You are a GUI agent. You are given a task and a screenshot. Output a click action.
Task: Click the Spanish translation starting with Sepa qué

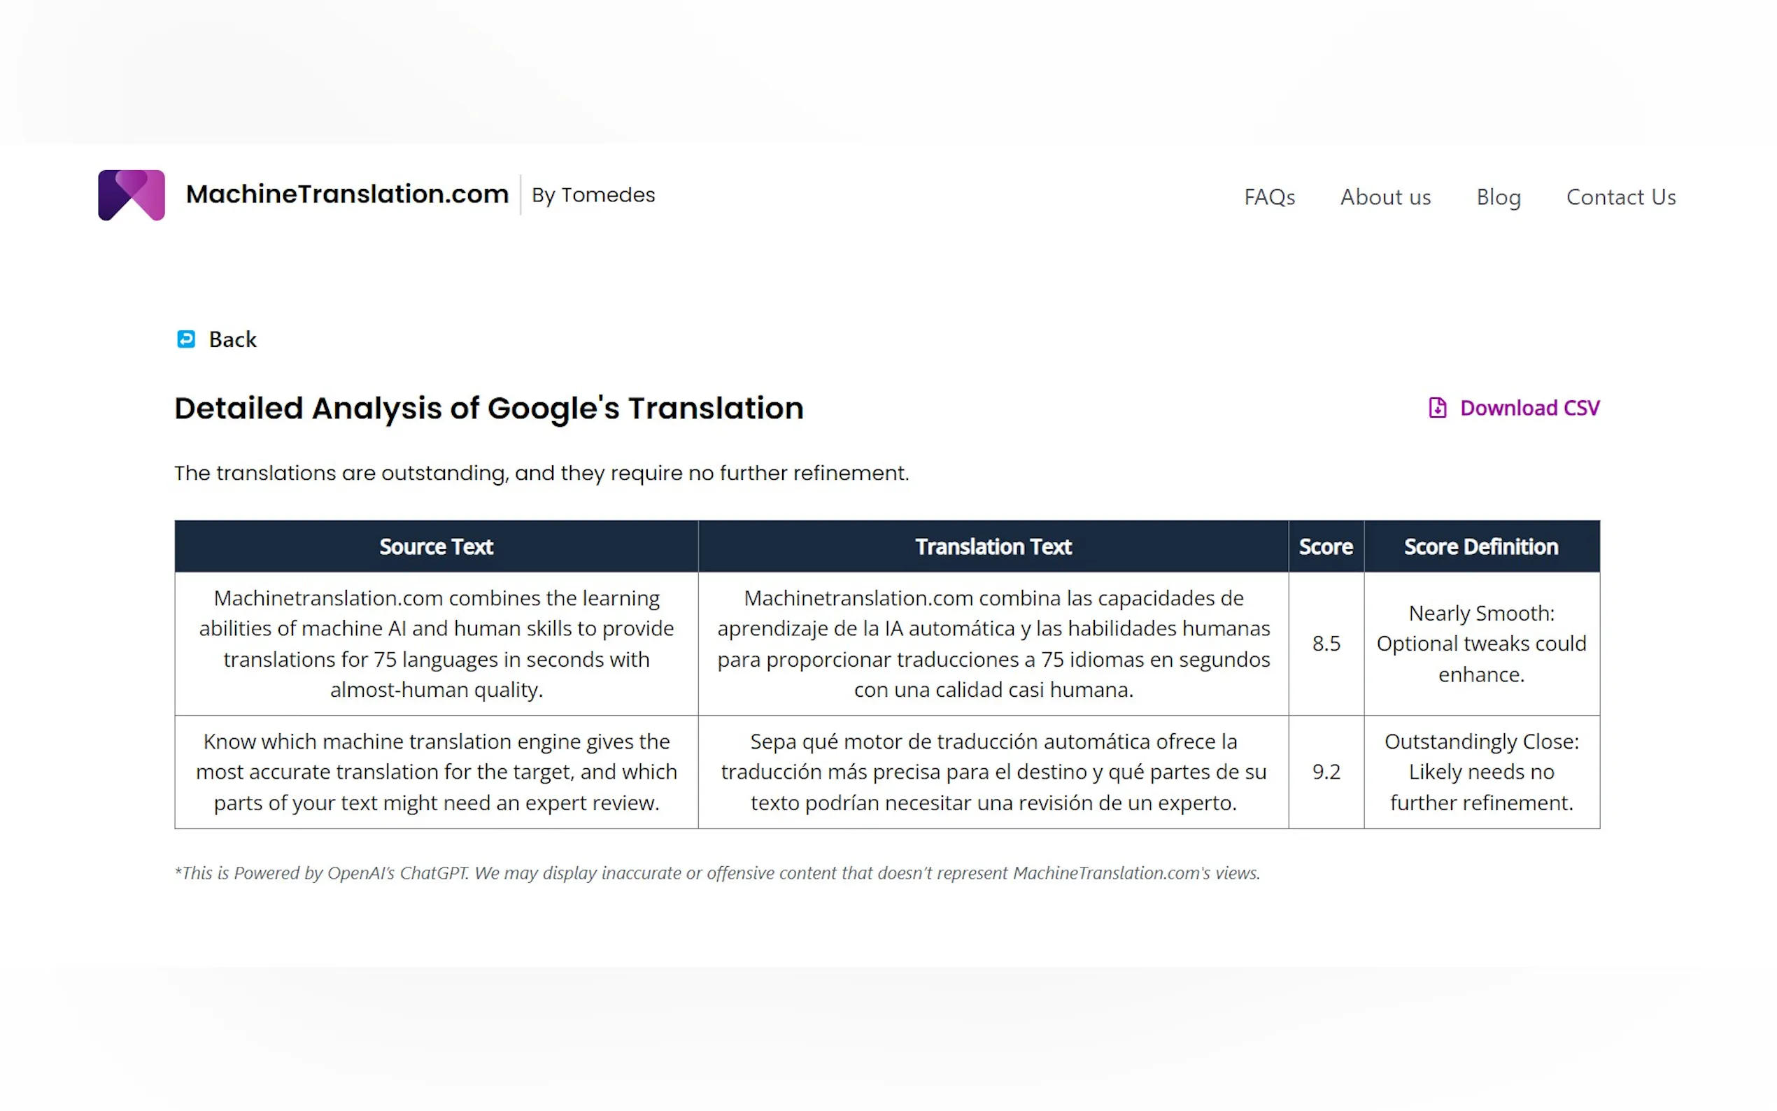pos(993,772)
